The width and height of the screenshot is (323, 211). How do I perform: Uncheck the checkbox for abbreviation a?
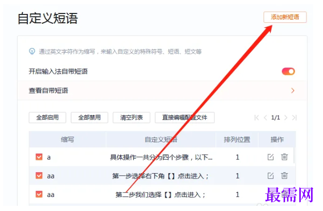[39, 157]
